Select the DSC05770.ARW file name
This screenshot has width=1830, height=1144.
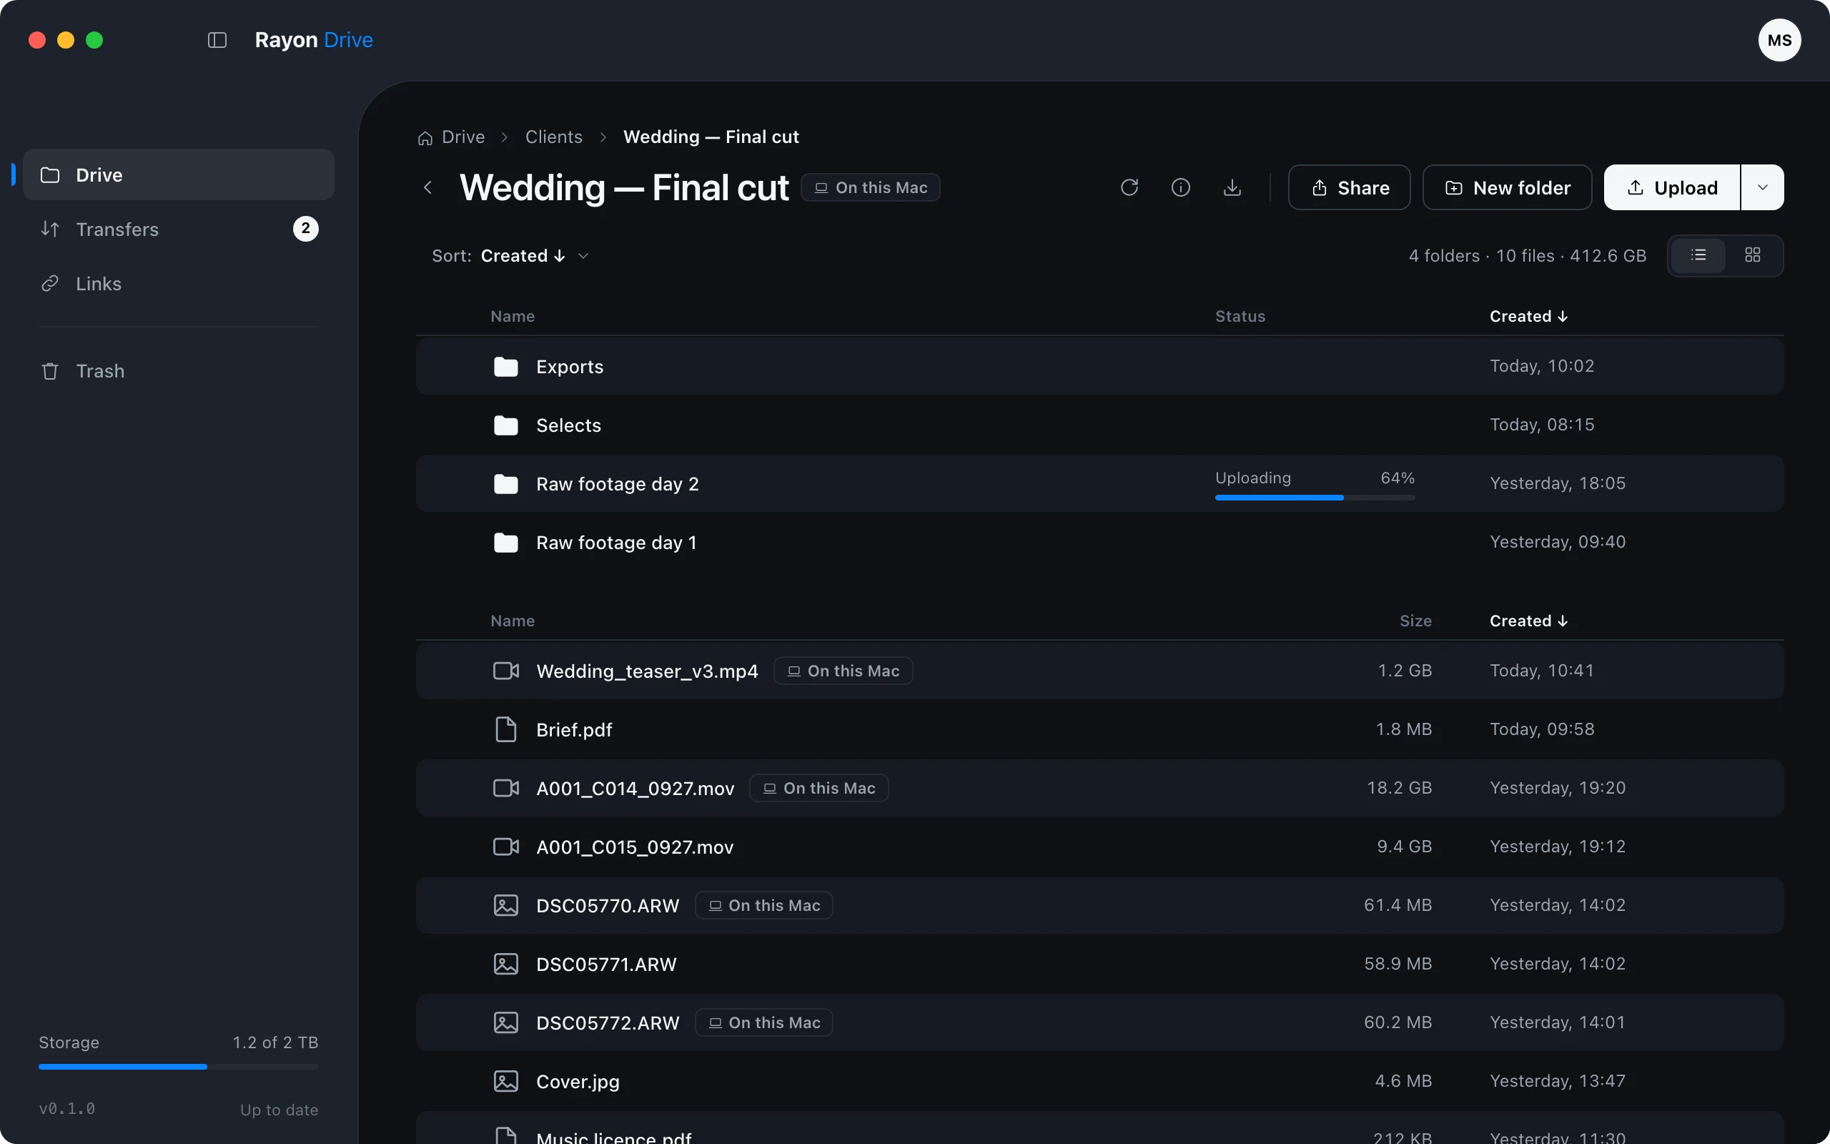[607, 906]
